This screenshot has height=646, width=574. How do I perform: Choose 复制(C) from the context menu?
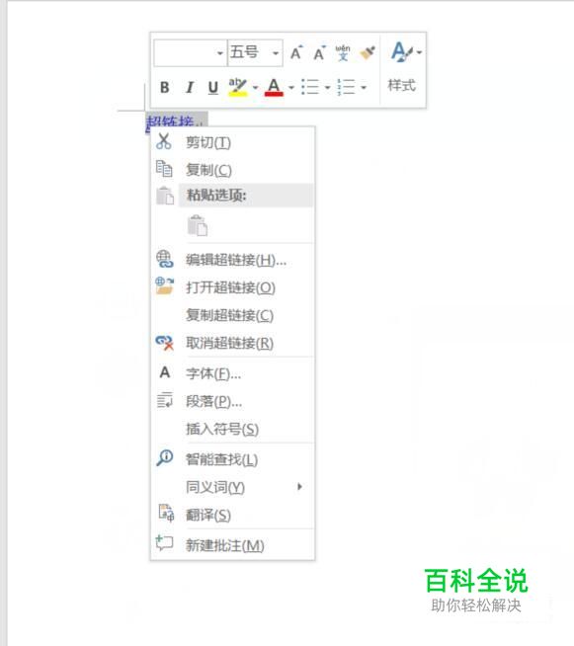(x=233, y=170)
